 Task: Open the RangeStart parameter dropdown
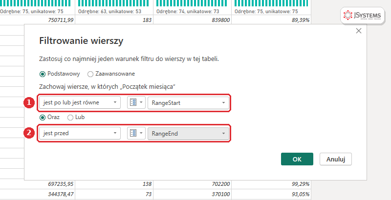point(188,103)
